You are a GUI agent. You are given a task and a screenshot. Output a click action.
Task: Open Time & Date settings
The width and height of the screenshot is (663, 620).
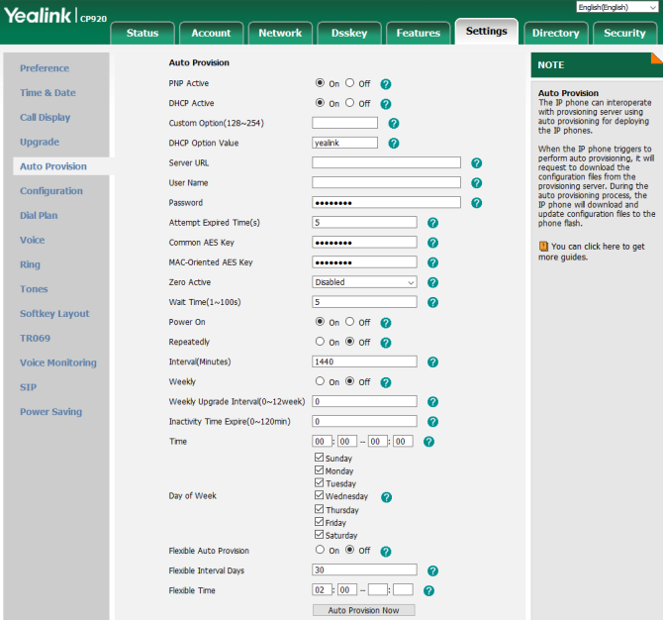(47, 93)
